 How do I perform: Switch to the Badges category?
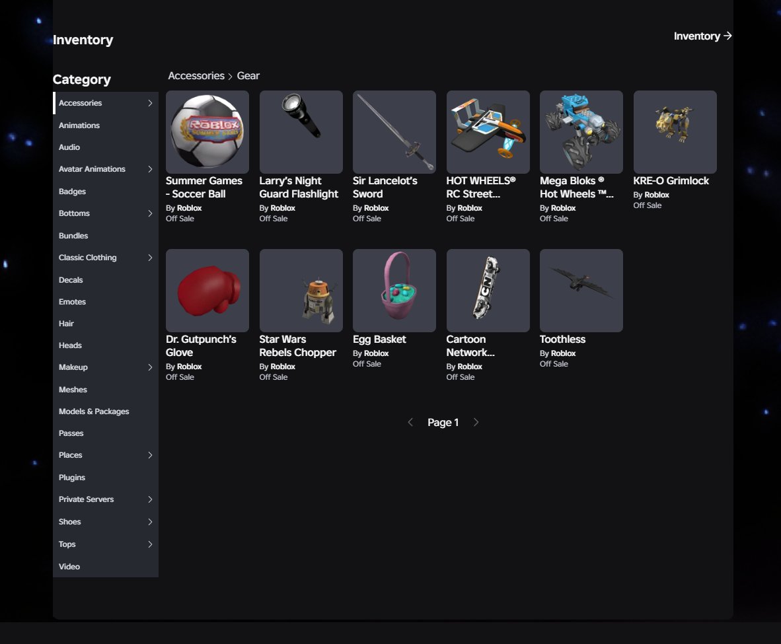[106, 192]
